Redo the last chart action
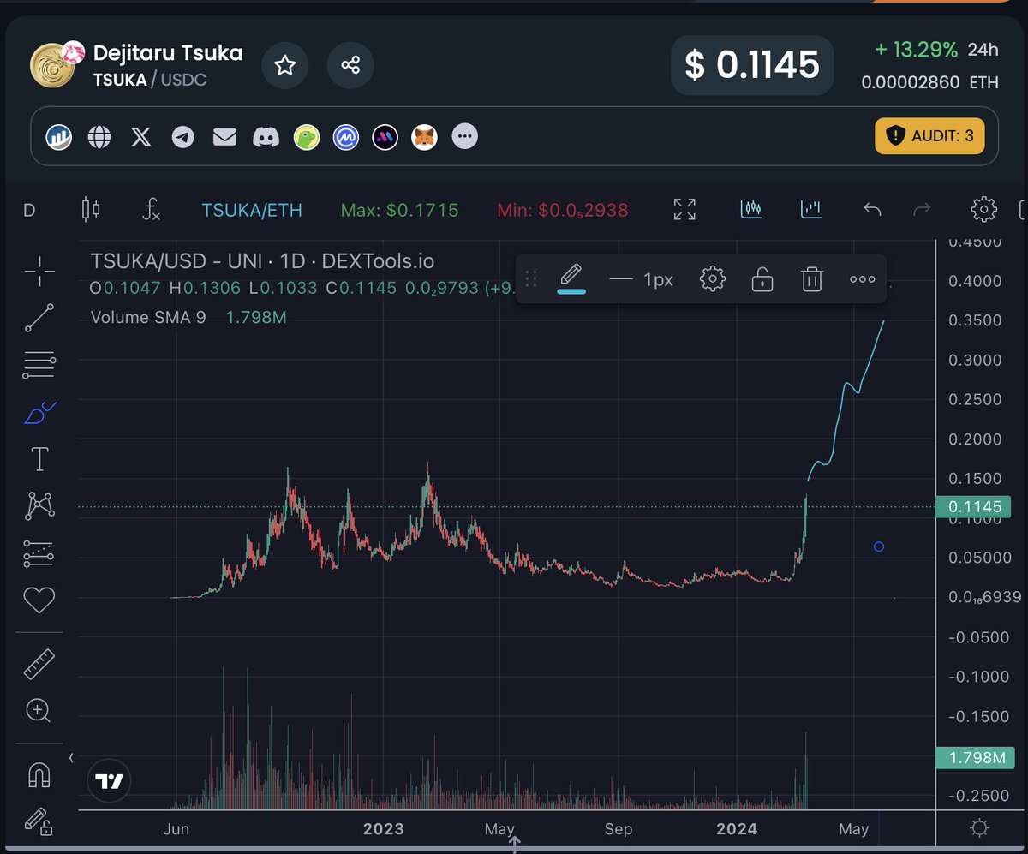Viewport: 1028px width, 854px height. [923, 209]
